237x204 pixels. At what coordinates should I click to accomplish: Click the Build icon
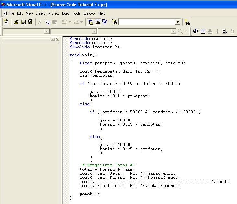[203, 31]
